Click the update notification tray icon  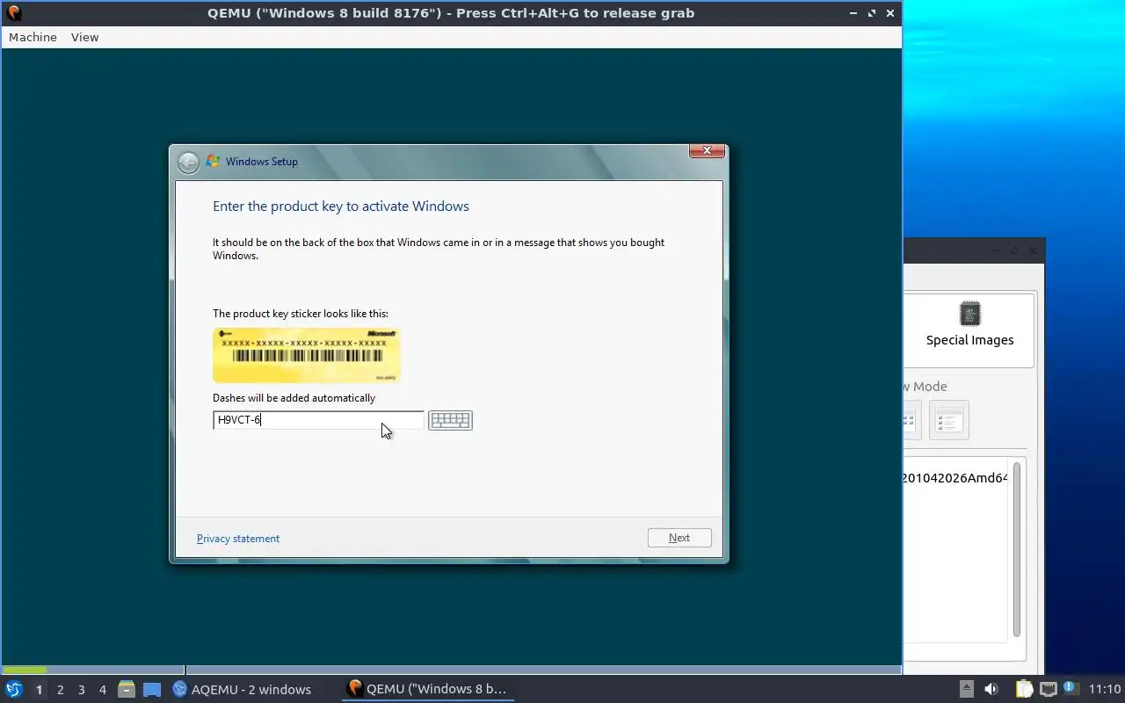pos(1070,688)
